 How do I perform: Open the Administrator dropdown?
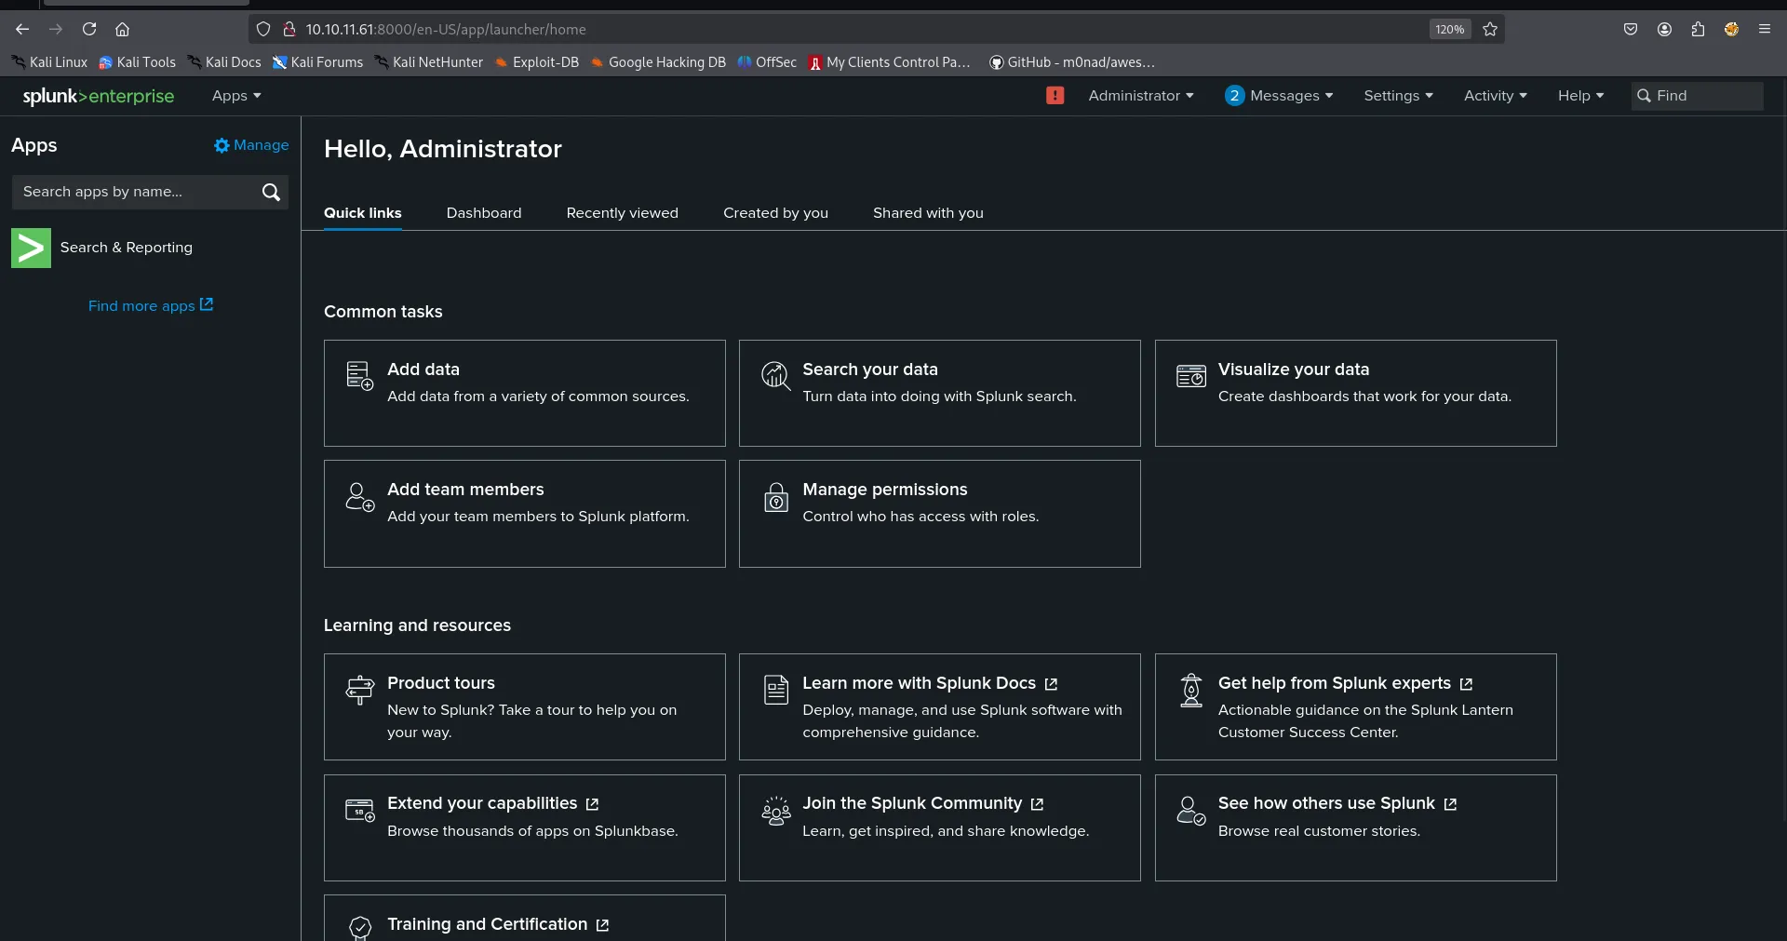coord(1141,96)
